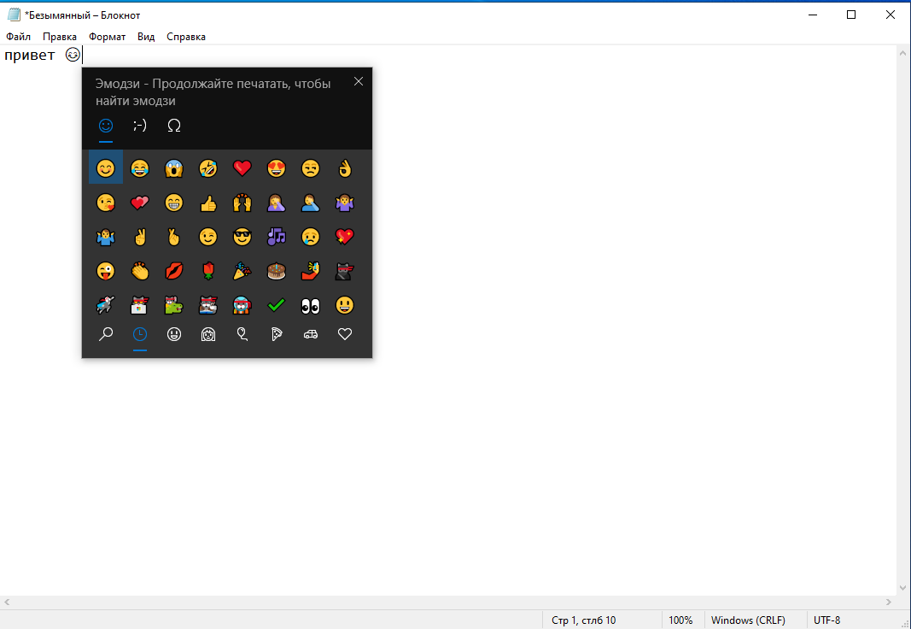Open the Вид menu
The height and width of the screenshot is (629, 911).
coord(146,37)
